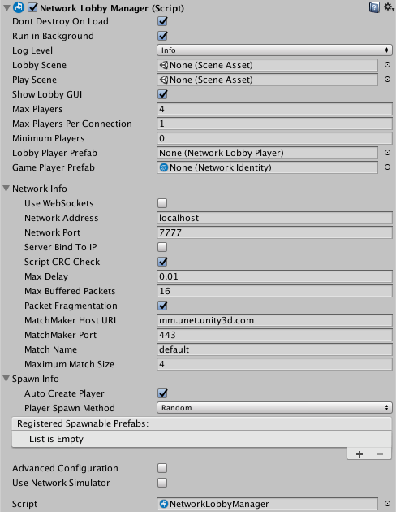This screenshot has height=512, width=396.
Task: Open object picker for Lobby Scene
Action: (x=387, y=65)
